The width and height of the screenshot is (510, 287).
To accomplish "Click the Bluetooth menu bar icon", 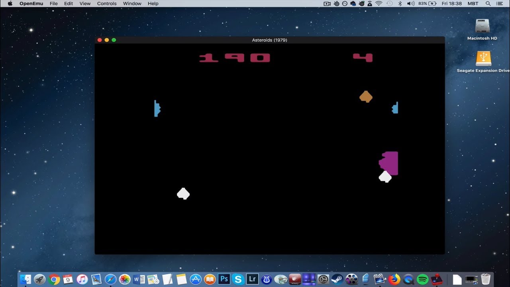I will [400, 4].
